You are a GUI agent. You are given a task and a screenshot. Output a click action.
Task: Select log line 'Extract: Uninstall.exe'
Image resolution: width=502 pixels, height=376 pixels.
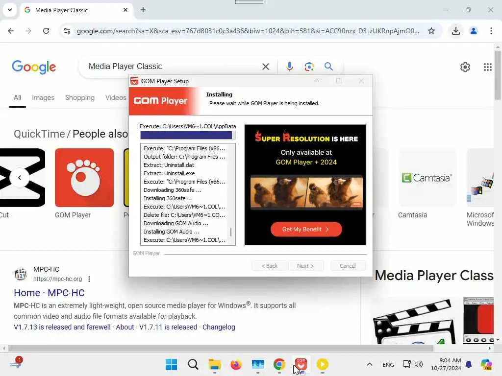(x=169, y=173)
